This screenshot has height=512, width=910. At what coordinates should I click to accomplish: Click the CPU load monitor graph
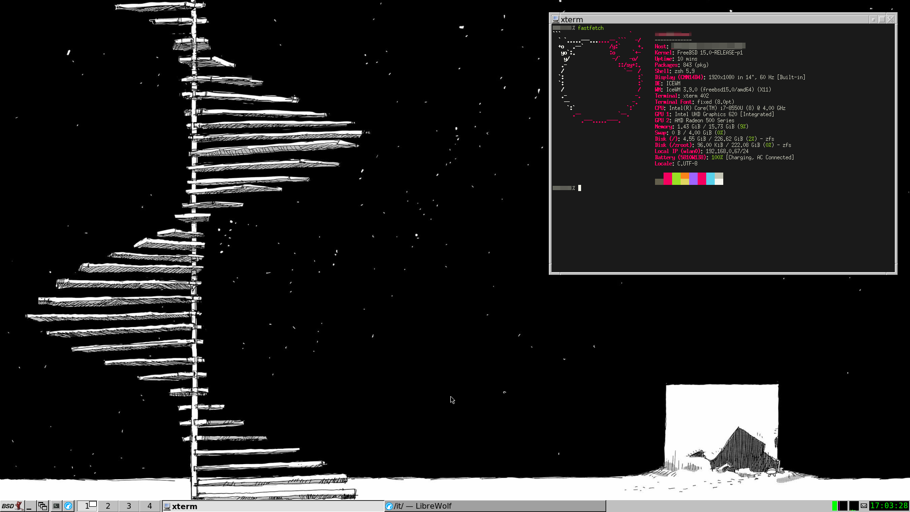[843, 506]
